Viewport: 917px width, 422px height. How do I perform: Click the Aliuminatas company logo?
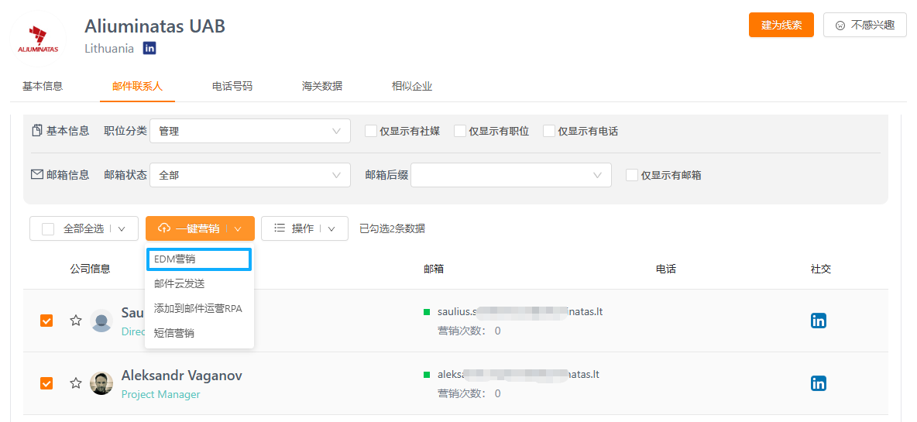pyautogui.click(x=38, y=39)
